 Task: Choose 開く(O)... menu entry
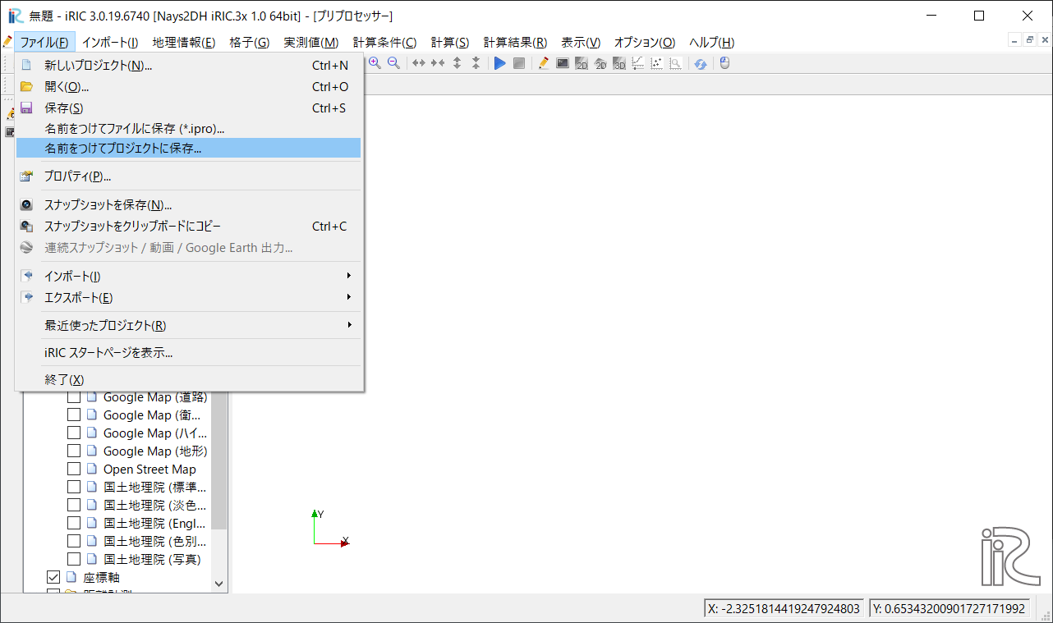coord(189,86)
